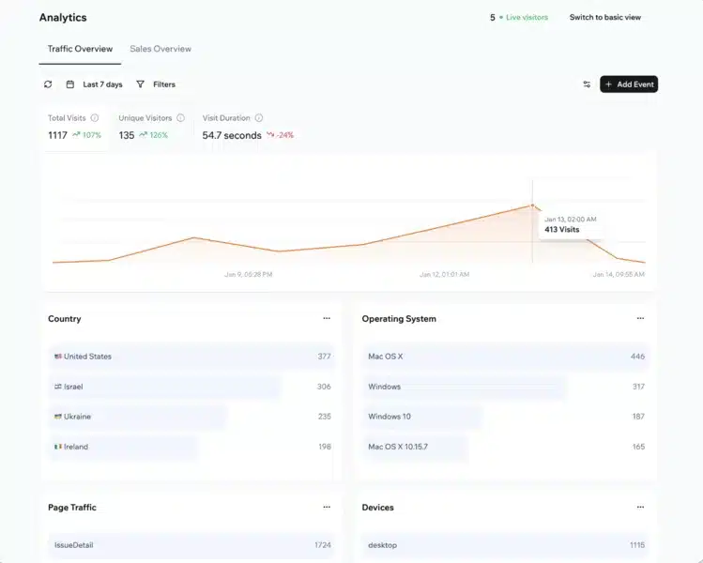
Task: Click the Jan 9, 05:28 PM axis label
Action: pyautogui.click(x=249, y=274)
